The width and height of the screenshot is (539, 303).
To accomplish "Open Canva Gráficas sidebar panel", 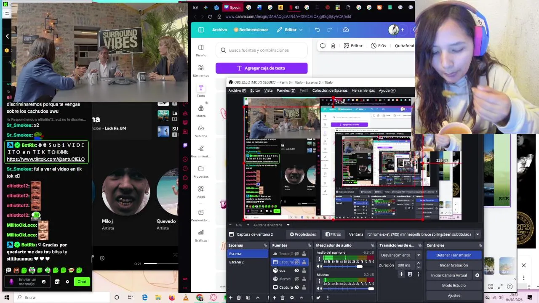I will [x=201, y=236].
